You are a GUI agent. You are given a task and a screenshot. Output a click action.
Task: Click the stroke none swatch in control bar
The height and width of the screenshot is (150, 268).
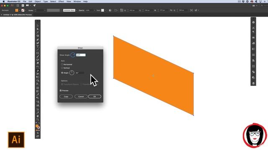pyautogui.click(x=23, y=10)
